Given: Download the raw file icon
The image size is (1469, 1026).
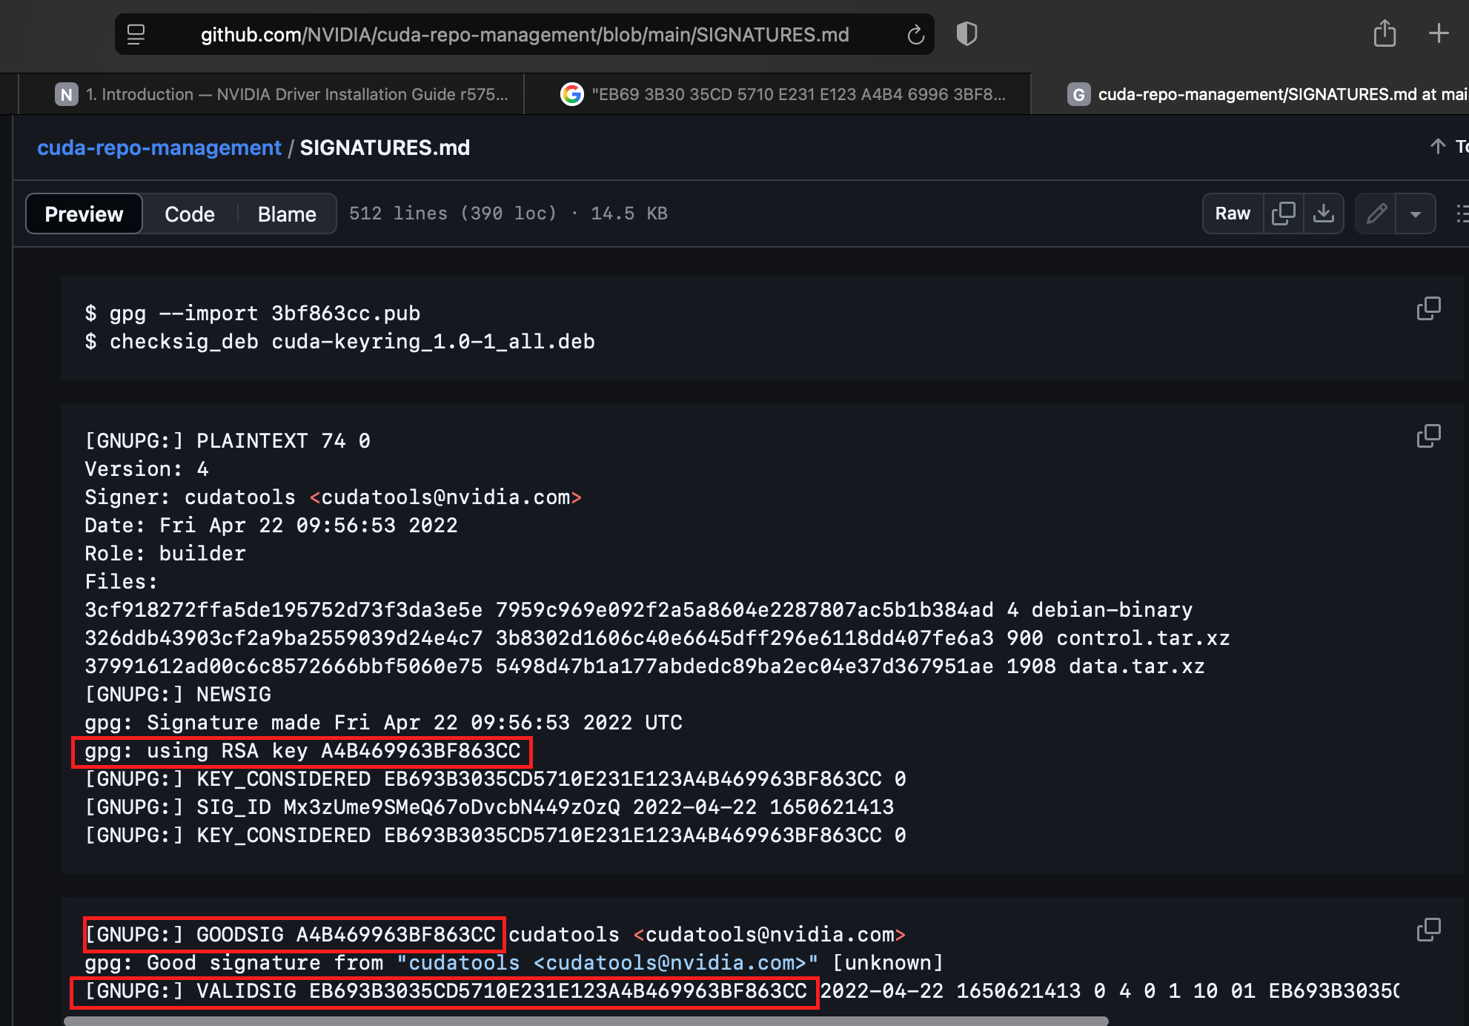Looking at the screenshot, I should tap(1323, 214).
